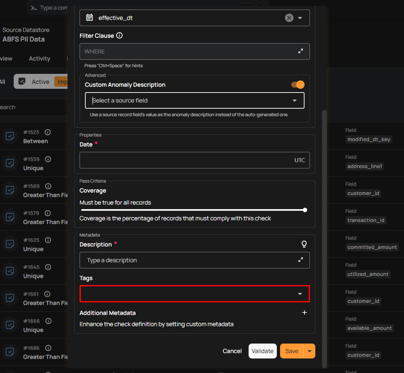Add additional metadata with plus icon

click(305, 313)
